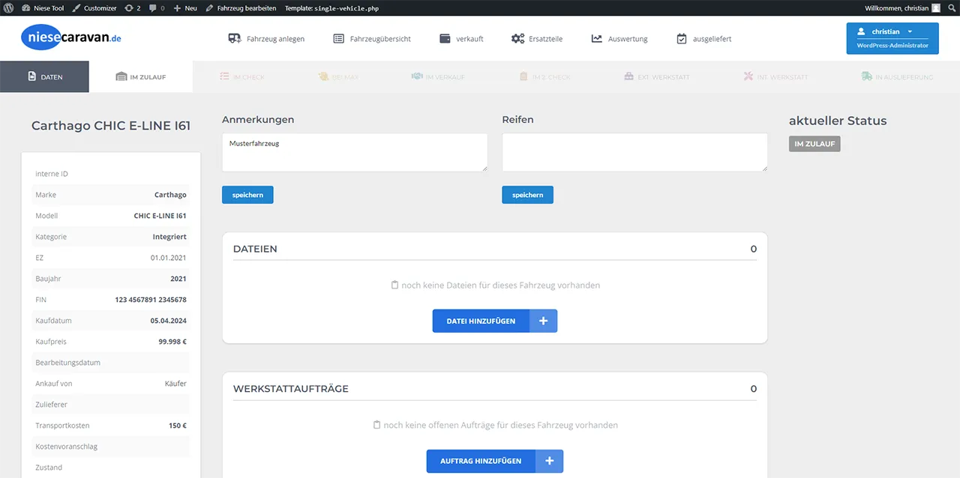Click the Fahrzeug anlegen camper icon

pos(234,38)
